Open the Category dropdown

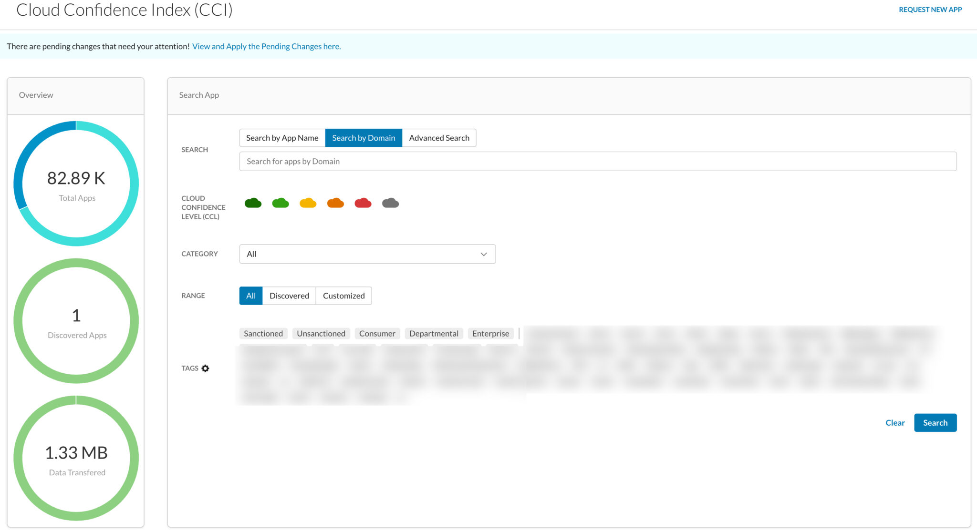click(367, 254)
